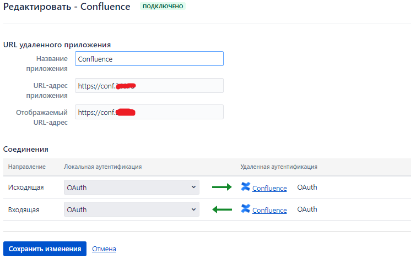Click the ПОДКЛЮЧЕНО status badge

163,6
